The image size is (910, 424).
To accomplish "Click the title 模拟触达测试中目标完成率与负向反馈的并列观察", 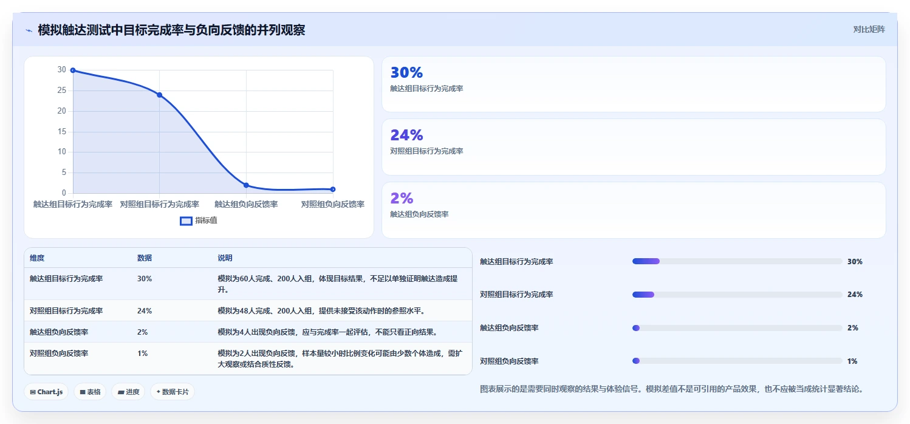I will (x=171, y=30).
